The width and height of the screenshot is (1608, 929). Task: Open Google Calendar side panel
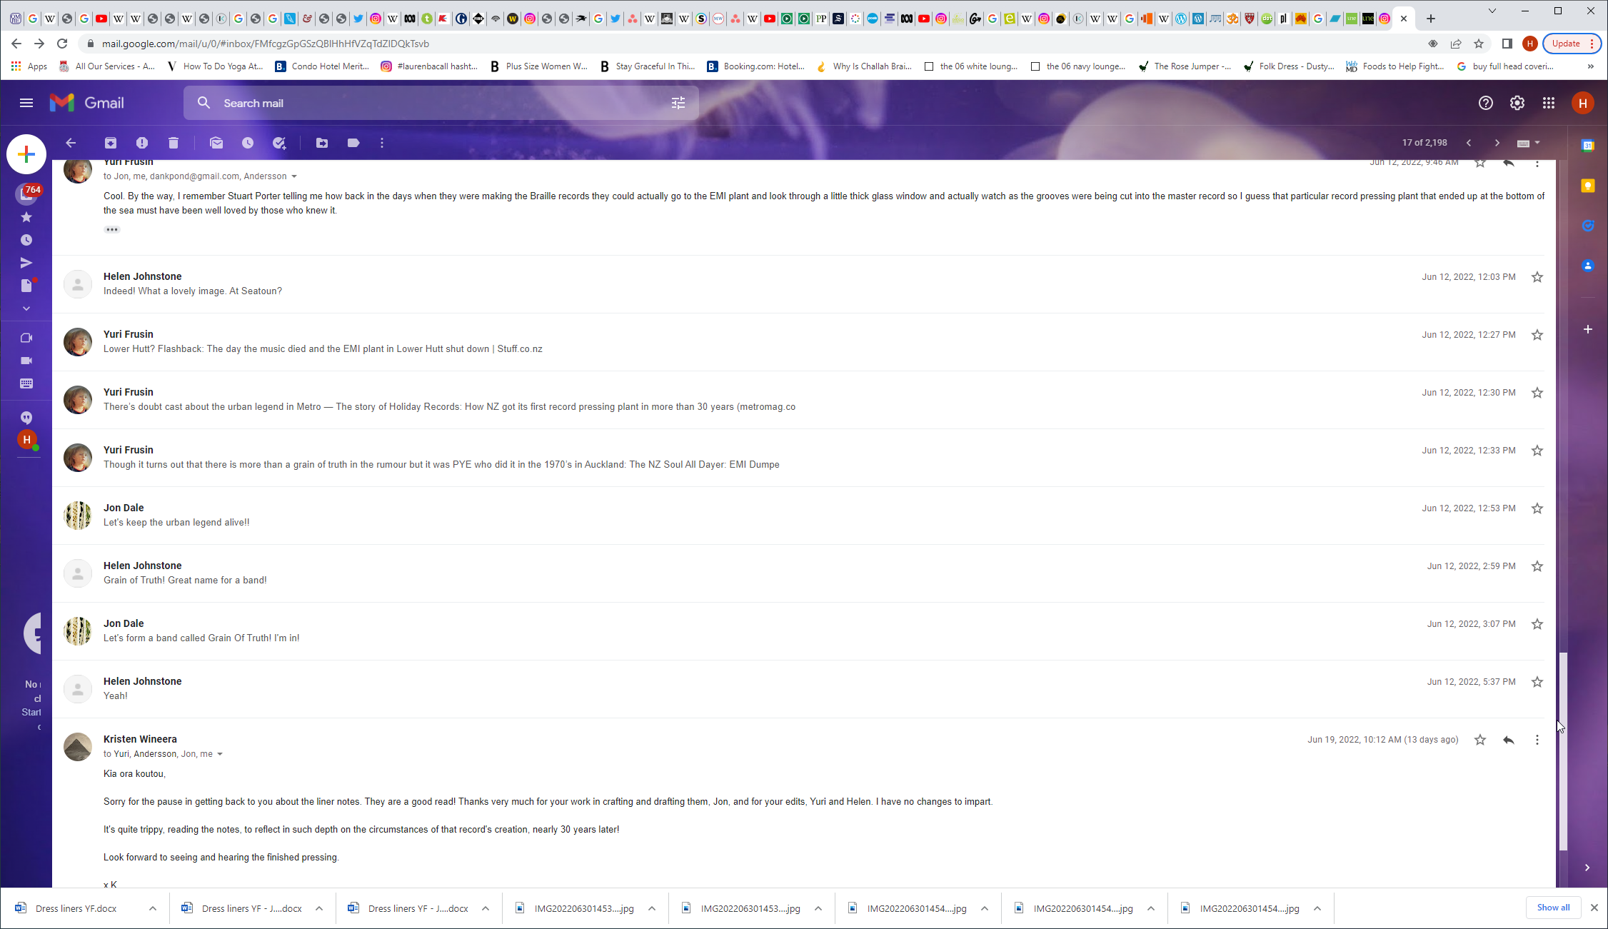click(x=1588, y=146)
